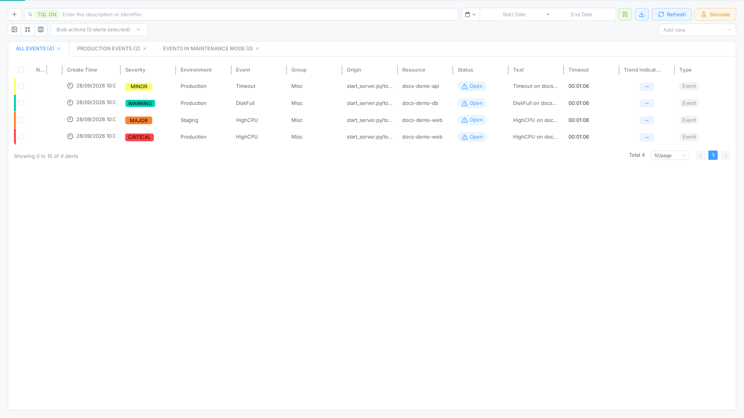The image size is (744, 418).
Task: Close the EVENTS IN MAINTENANCE MODE tab
Action: coord(257,49)
